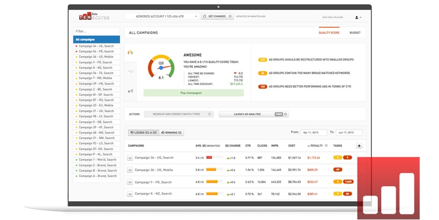The image size is (439, 220).
Task: Click the QS gauge dial showing 8.1
Action: click(161, 67)
